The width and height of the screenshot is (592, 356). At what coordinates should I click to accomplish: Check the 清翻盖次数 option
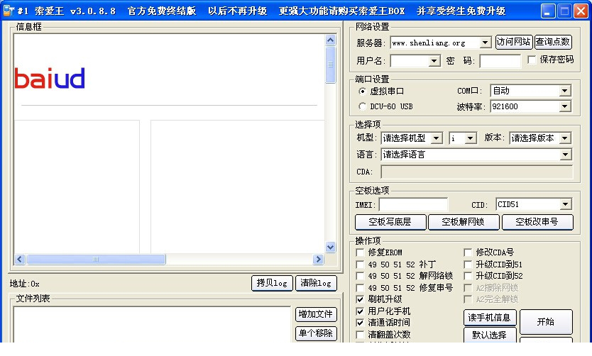tap(360, 335)
